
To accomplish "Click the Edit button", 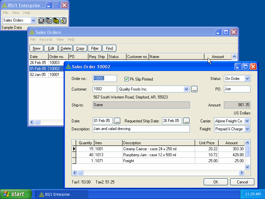I will point(51,48).
